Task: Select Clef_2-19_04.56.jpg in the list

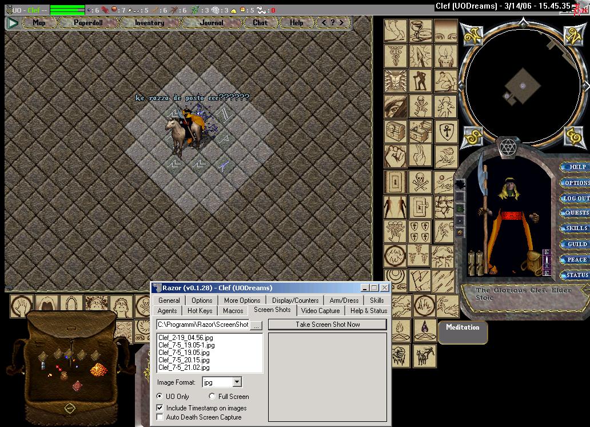Action: pyautogui.click(x=186, y=338)
